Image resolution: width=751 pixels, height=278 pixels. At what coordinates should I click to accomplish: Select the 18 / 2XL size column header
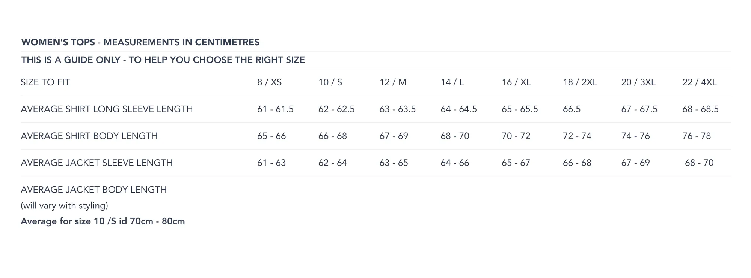[580, 82]
